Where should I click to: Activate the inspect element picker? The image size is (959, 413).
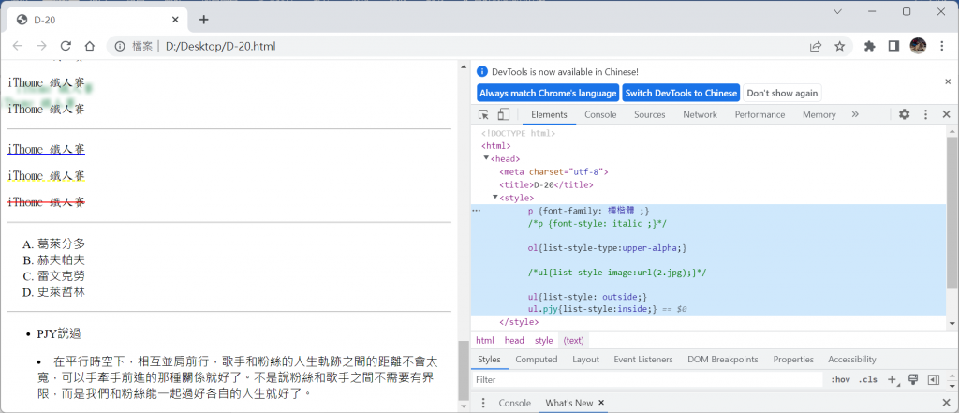484,114
